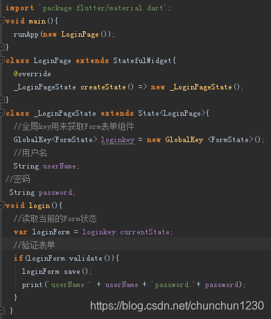
Task: Collapse the void login() method fold marker
Action: (x=2, y=205)
